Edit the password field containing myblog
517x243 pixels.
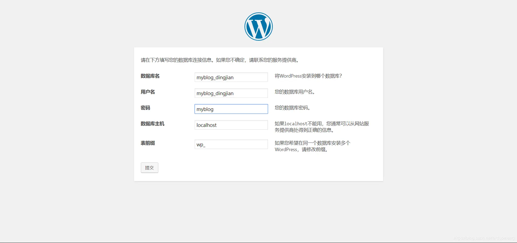[231, 109]
